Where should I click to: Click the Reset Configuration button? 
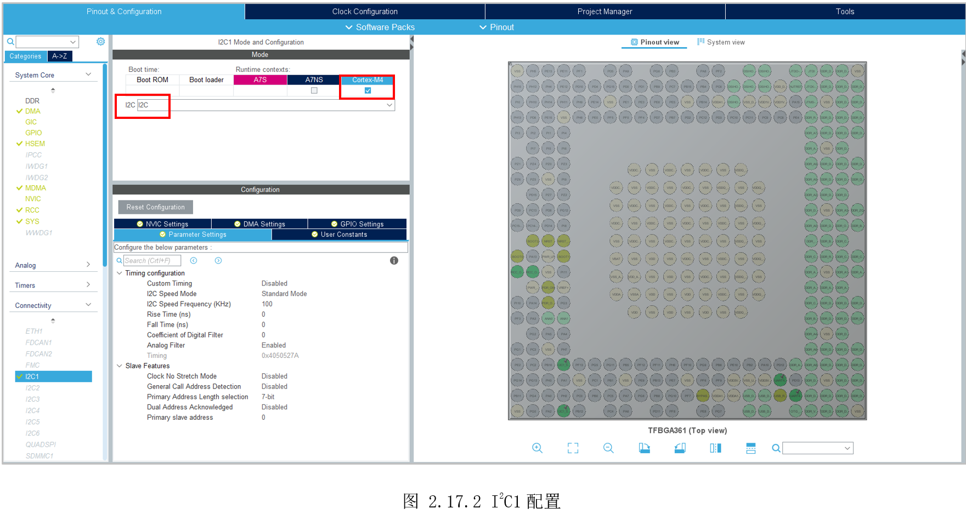155,207
